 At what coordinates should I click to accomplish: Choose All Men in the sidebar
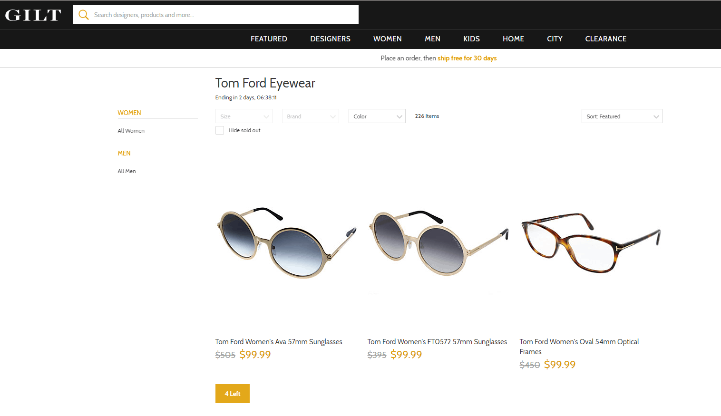pos(127,171)
